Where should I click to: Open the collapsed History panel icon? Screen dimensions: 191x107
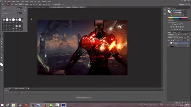click(x=165, y=10)
